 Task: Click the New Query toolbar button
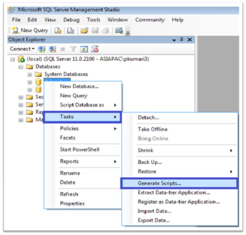[30, 30]
